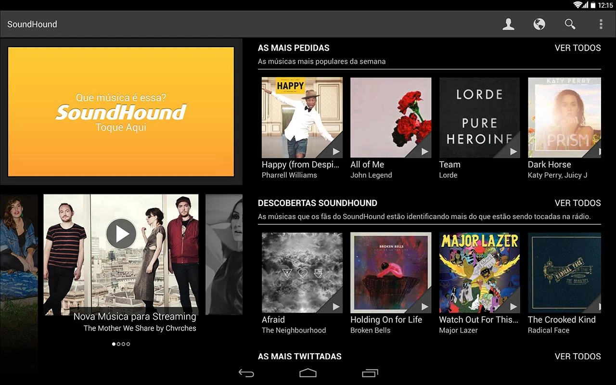
Task: Select the second carousel page dot
Action: coord(118,344)
